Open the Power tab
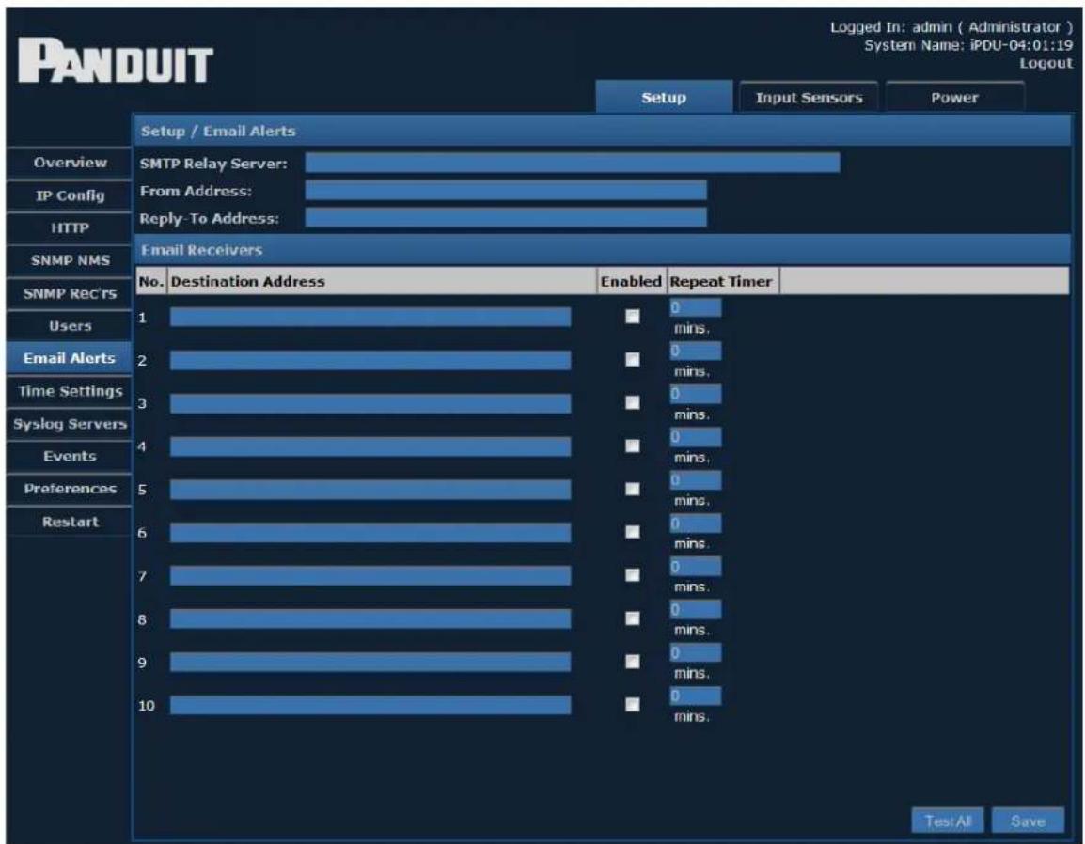This screenshot has height=844, width=1085. tap(954, 98)
